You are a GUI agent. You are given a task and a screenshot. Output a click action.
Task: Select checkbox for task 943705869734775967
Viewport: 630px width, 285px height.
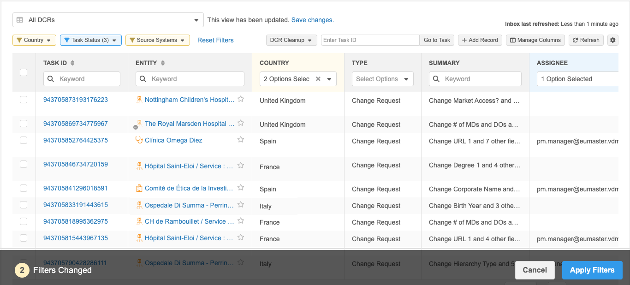(24, 124)
